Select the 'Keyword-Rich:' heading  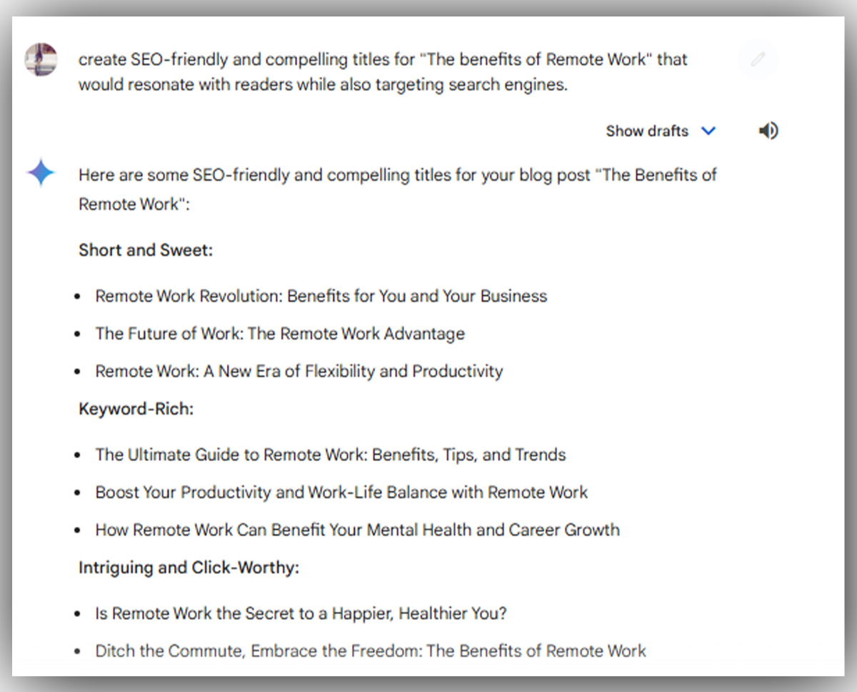click(136, 409)
